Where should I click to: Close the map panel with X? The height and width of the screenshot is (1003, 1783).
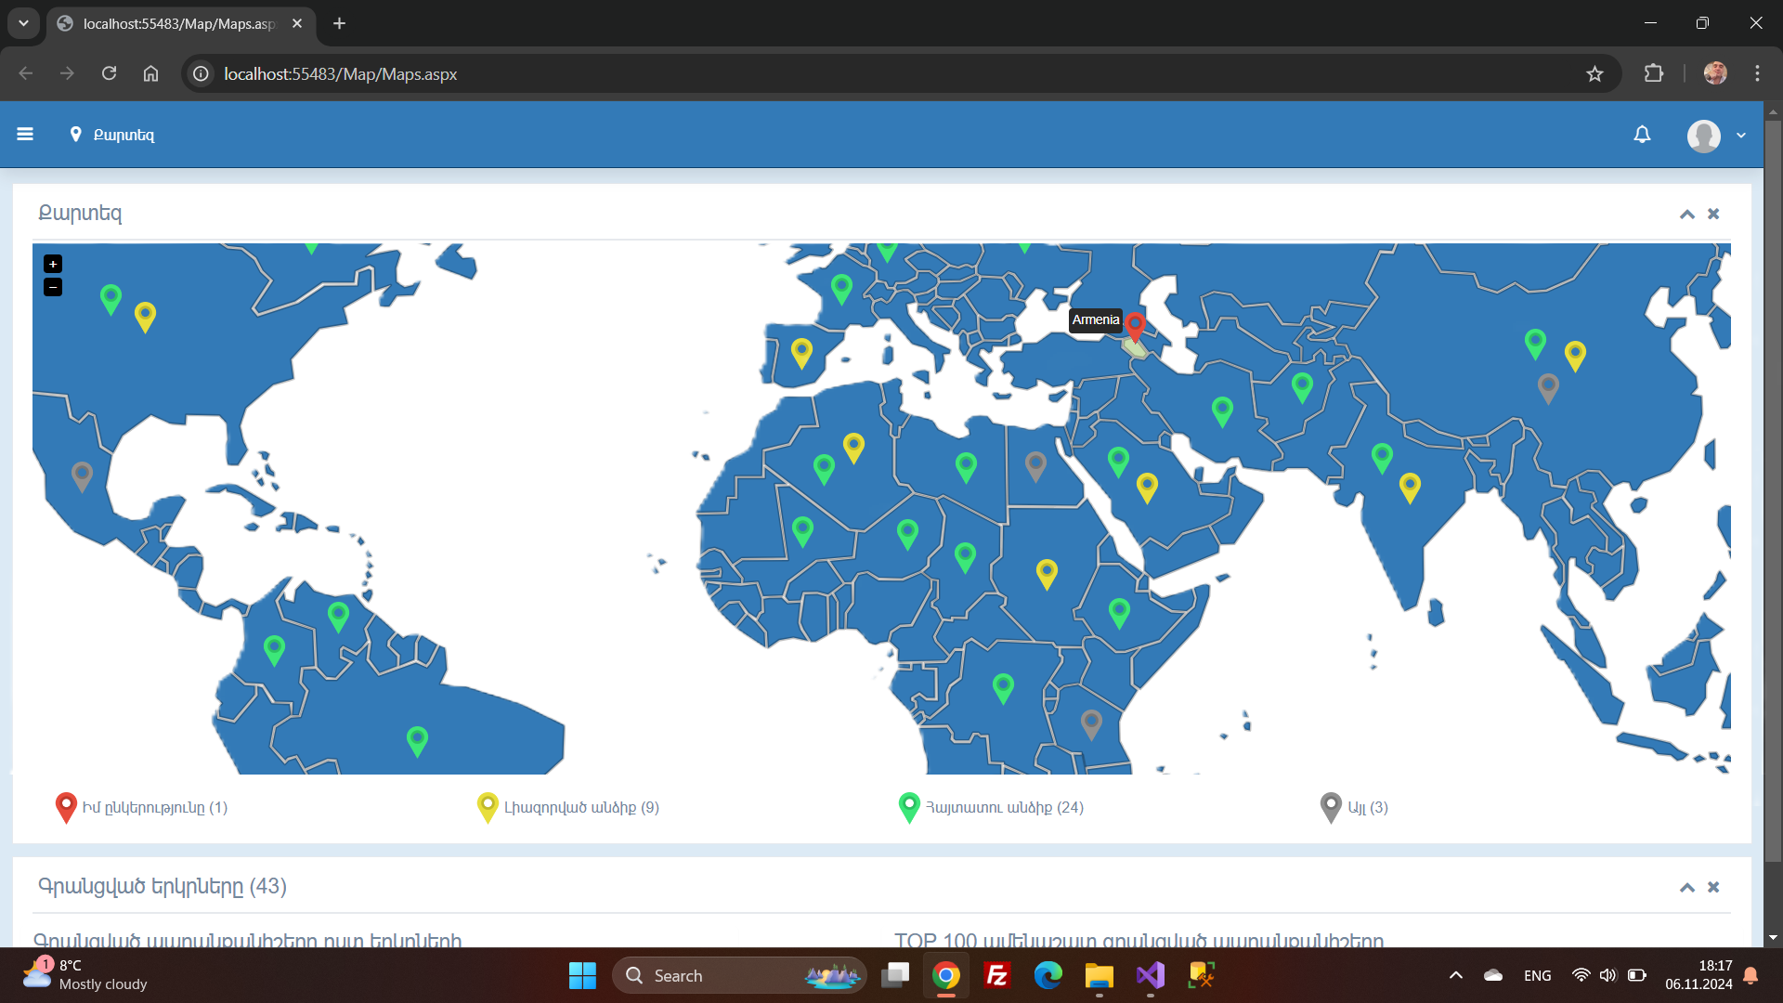[1713, 215]
